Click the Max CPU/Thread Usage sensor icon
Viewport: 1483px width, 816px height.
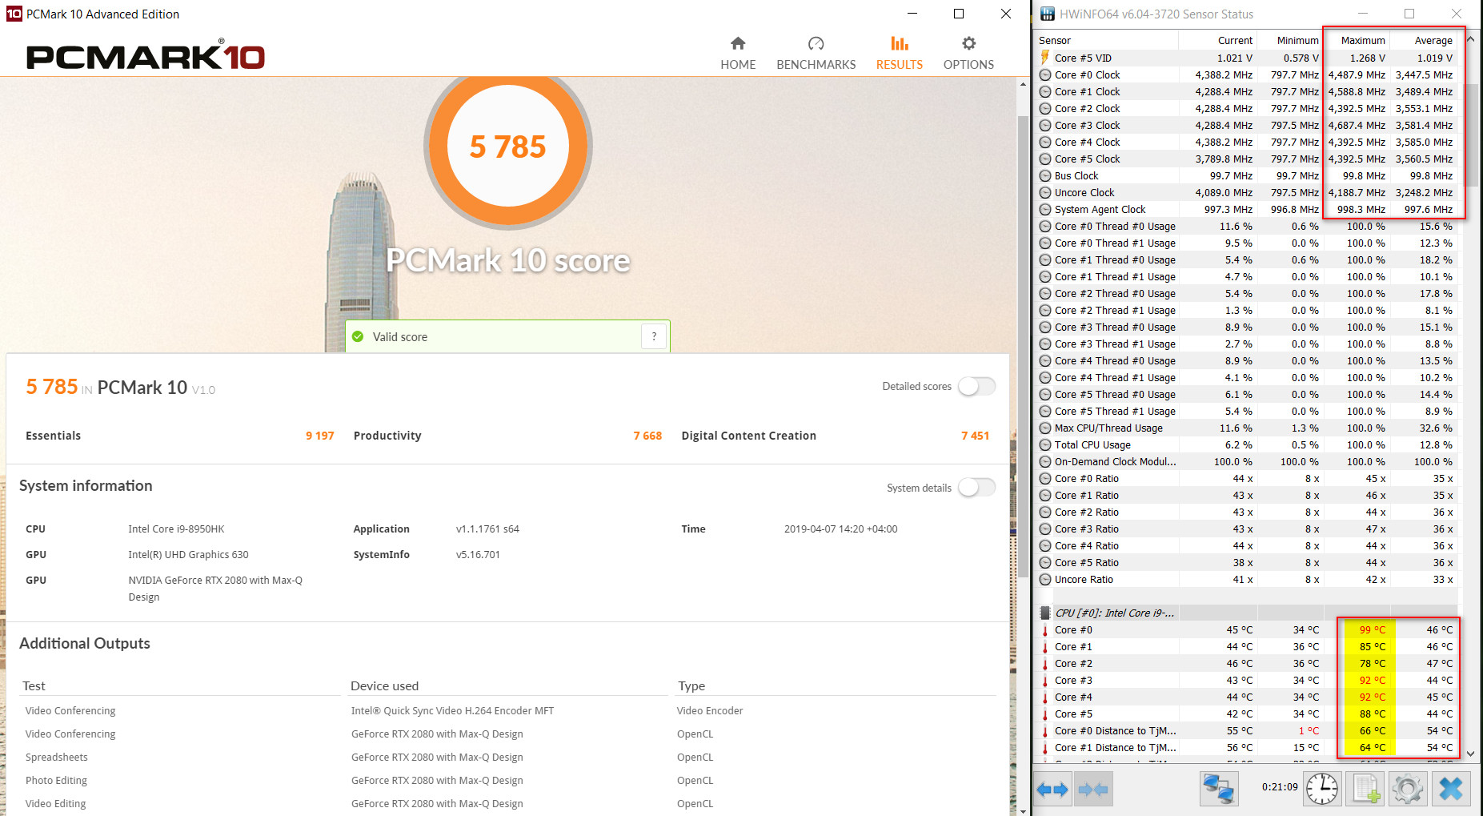click(1045, 428)
